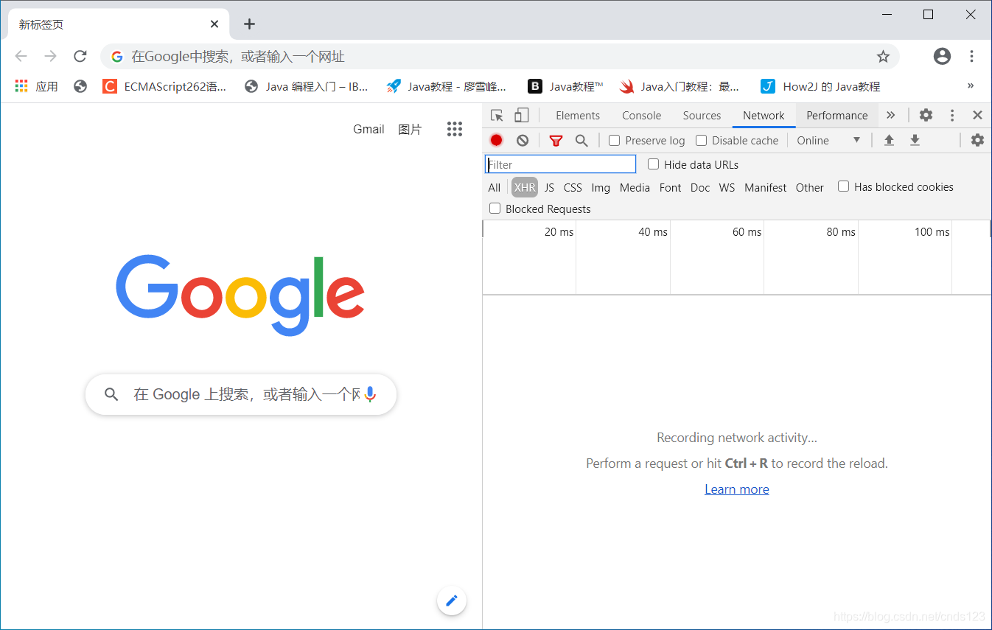The height and width of the screenshot is (630, 992).
Task: Open DevTools settings gear icon
Action: click(926, 115)
